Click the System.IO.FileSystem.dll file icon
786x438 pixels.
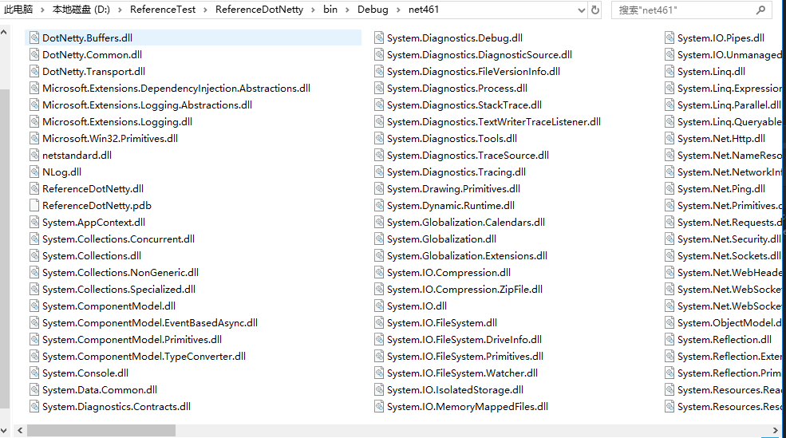pos(379,323)
